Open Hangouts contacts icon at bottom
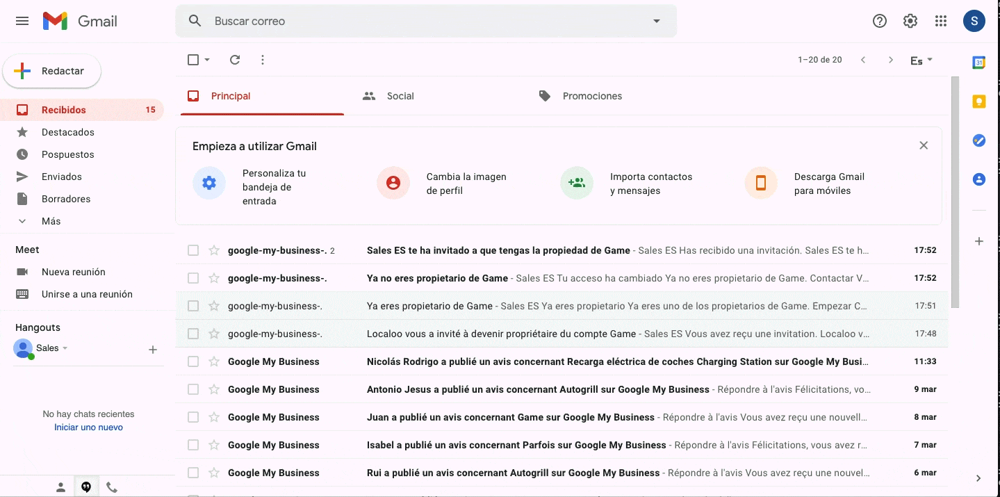The width and height of the screenshot is (1000, 497). click(x=61, y=487)
